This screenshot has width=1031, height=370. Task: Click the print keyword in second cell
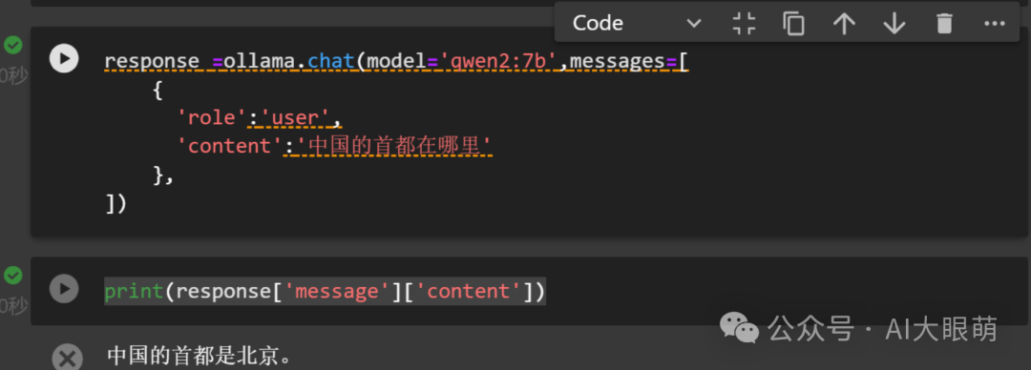pos(134,291)
